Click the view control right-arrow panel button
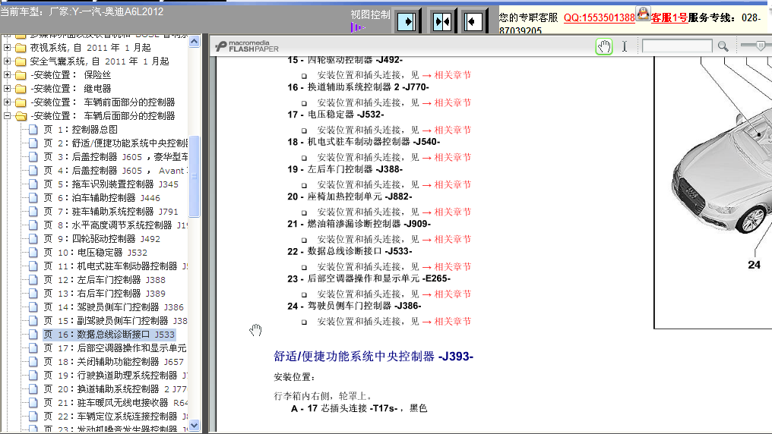This screenshot has height=434, width=772. point(407,21)
